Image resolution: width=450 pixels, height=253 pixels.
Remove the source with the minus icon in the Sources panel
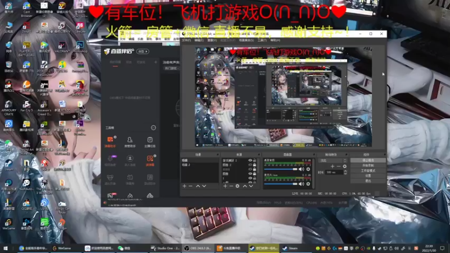click(231, 186)
